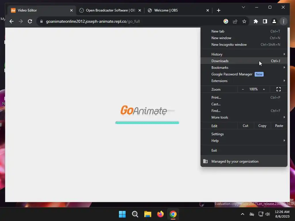Click the Chrome taskbar icon

pos(173,214)
